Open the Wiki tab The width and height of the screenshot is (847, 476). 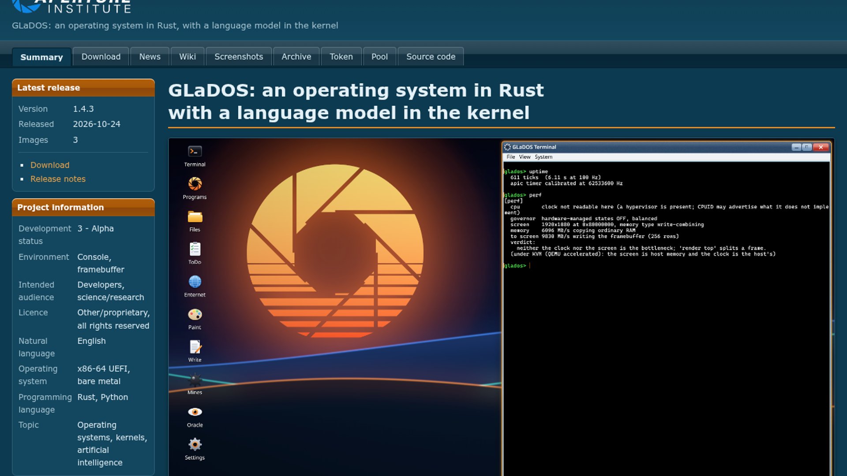click(187, 56)
